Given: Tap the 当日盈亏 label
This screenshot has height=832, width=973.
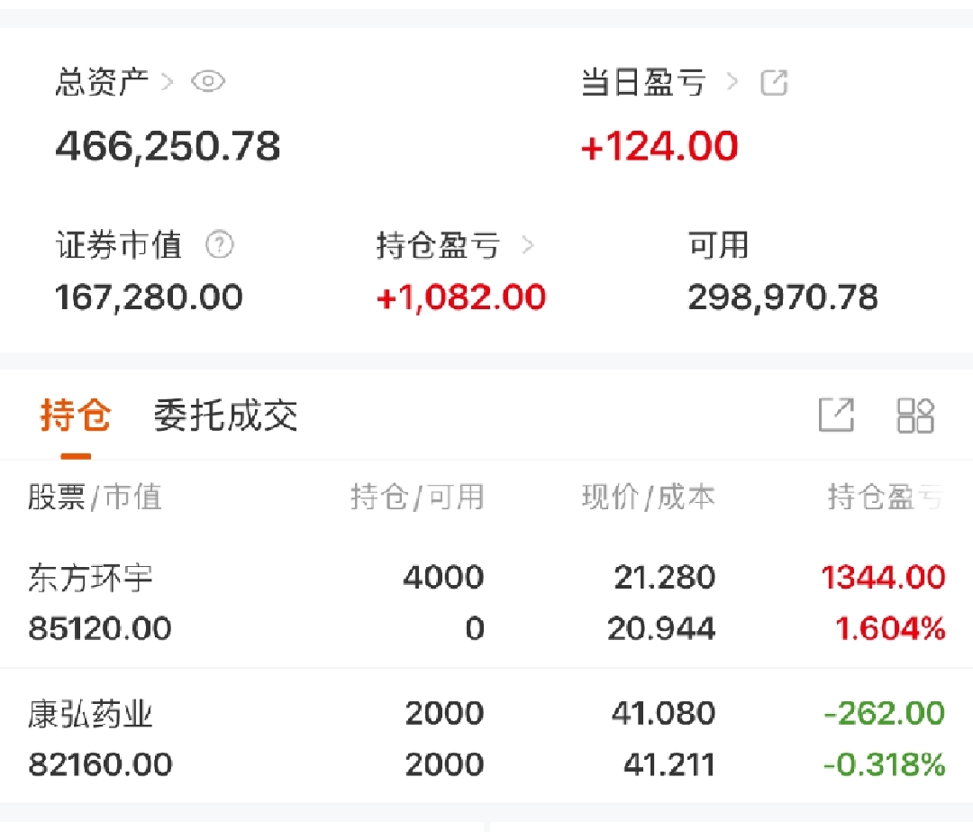Looking at the screenshot, I should tap(643, 83).
